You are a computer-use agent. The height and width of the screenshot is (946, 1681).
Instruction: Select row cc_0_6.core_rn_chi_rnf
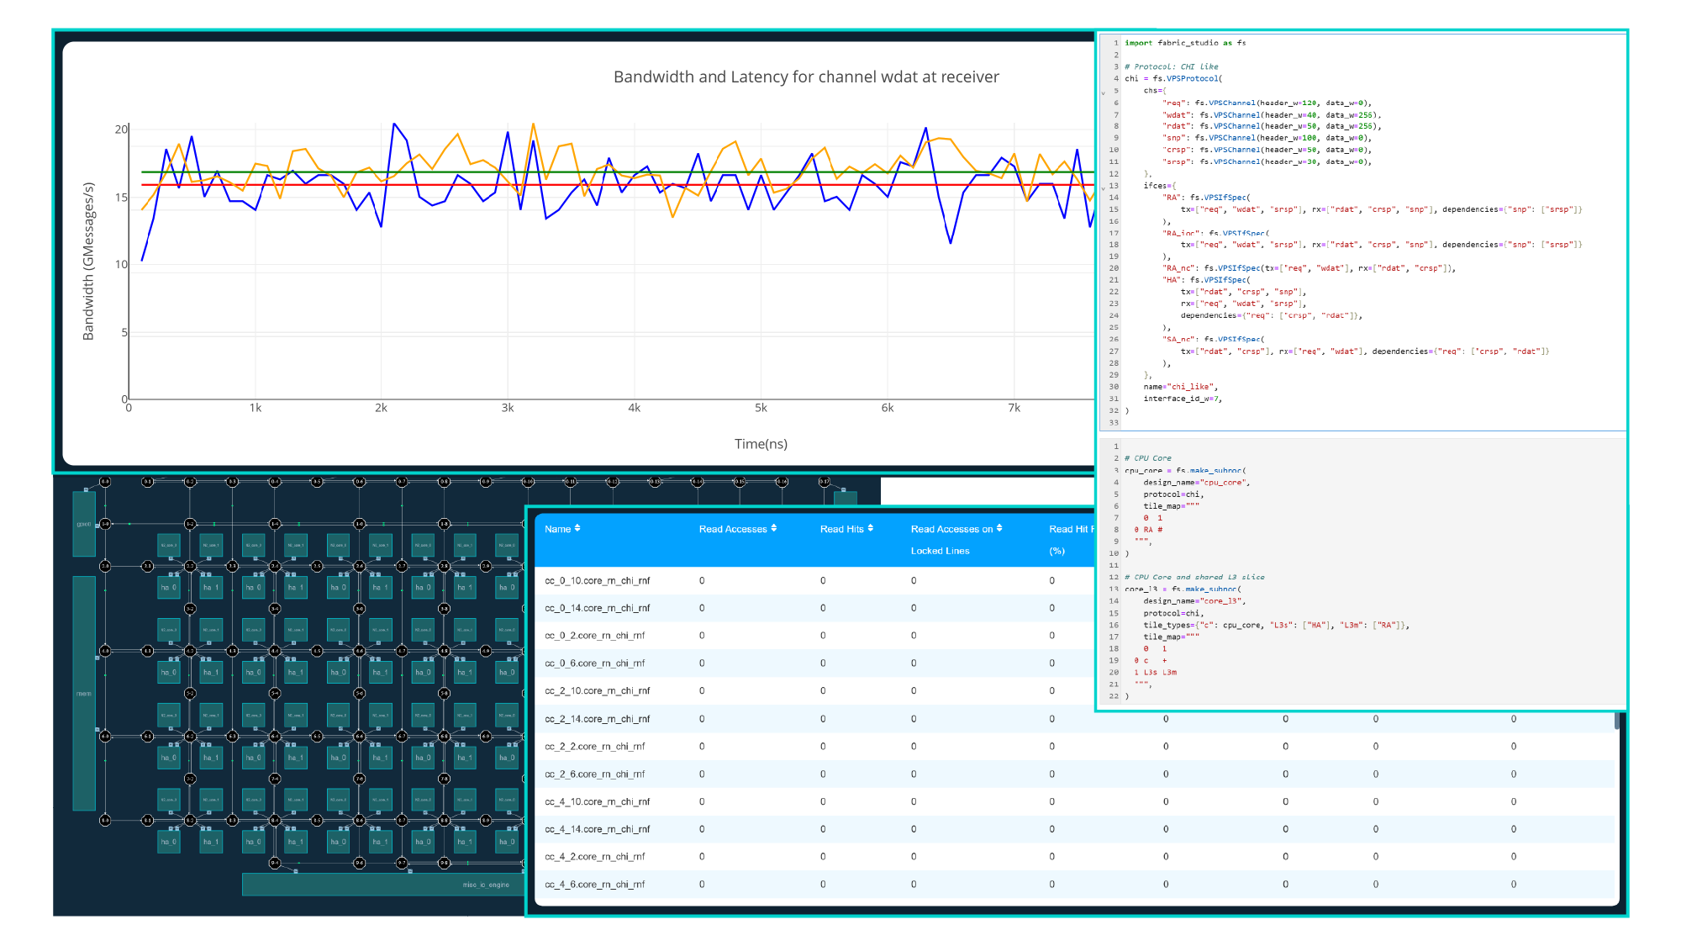coord(815,663)
